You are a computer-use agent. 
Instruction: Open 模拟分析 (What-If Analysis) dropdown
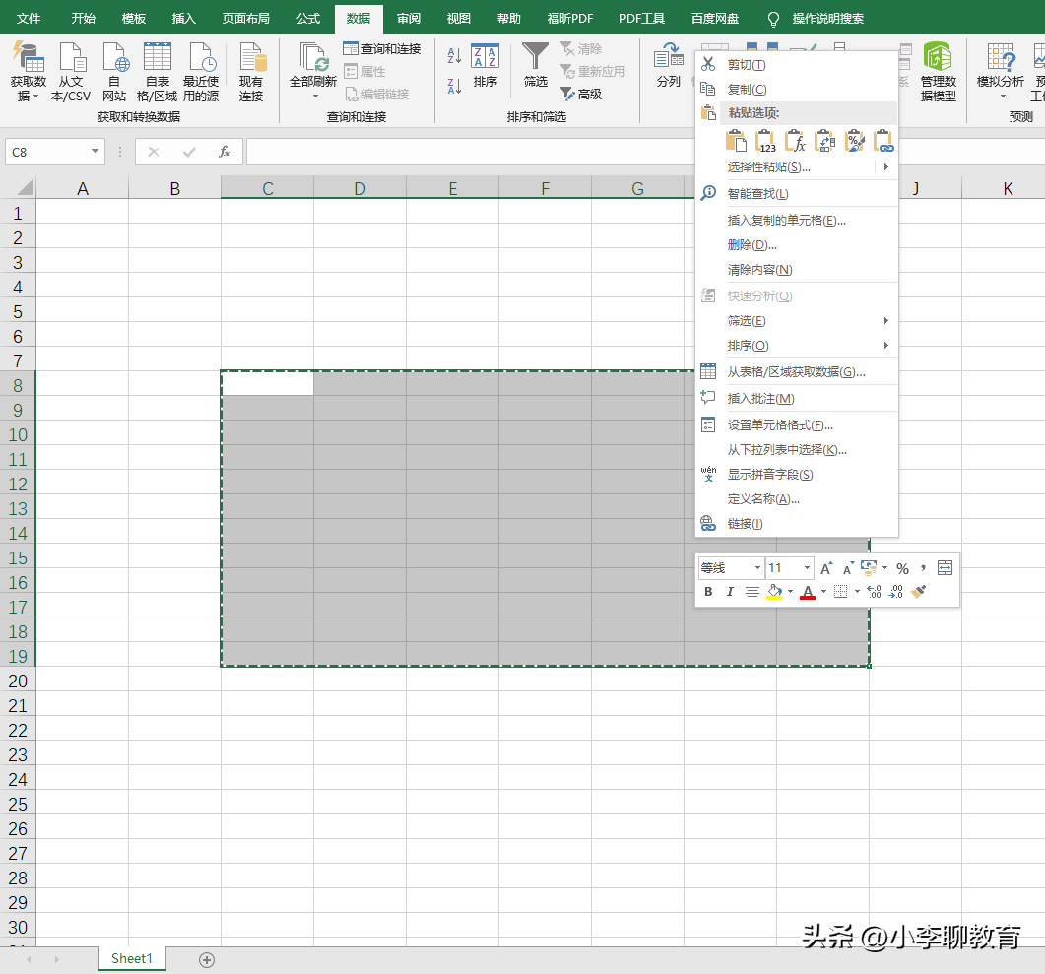tap(1001, 71)
